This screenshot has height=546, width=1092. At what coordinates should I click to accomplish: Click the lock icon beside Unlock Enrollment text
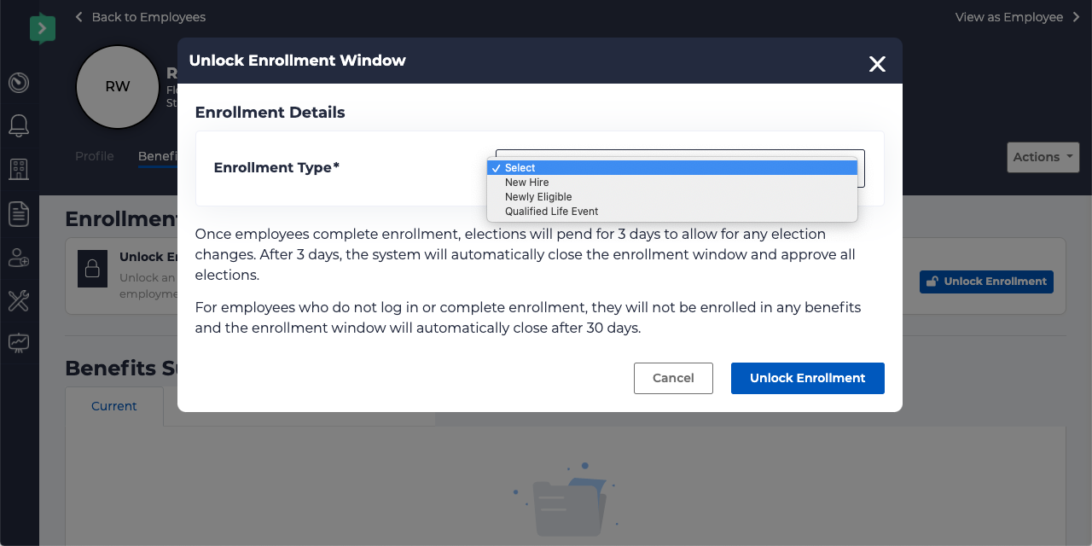pyautogui.click(x=92, y=270)
